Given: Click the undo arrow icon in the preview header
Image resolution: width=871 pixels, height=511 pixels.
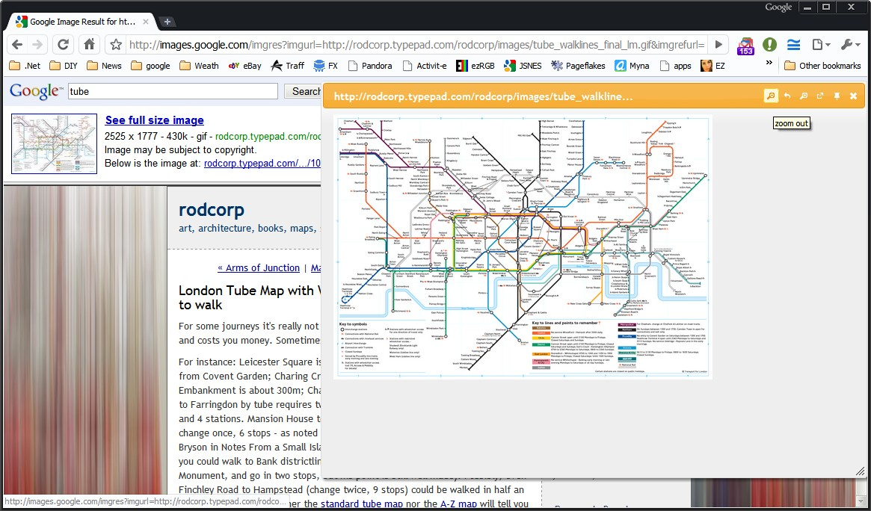Looking at the screenshot, I should (787, 96).
